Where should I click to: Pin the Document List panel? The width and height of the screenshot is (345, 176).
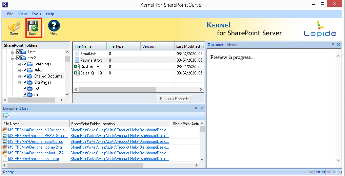coord(196,108)
